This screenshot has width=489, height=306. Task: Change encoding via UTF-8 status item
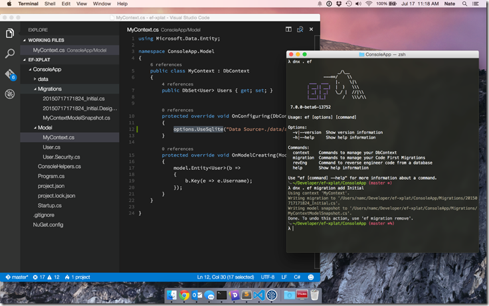pos(268,277)
